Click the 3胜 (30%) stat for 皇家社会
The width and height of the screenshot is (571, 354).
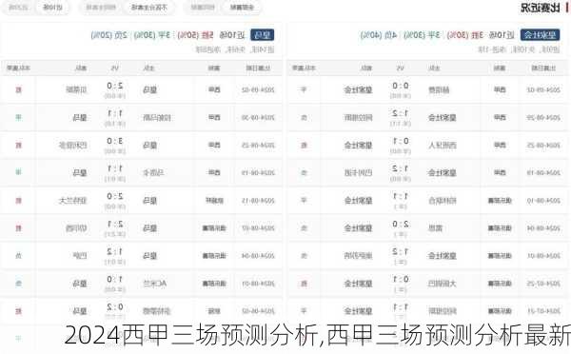pos(464,35)
